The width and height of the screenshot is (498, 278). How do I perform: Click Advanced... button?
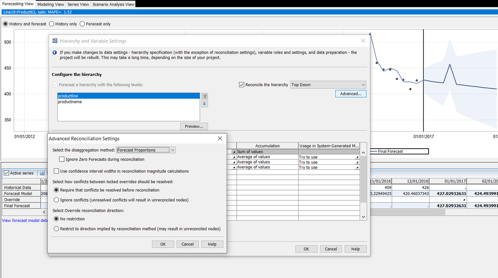351,94
